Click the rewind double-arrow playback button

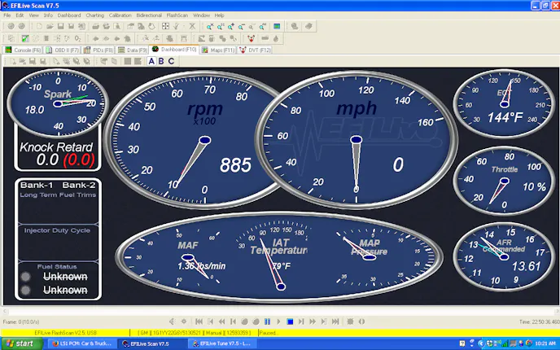(221, 322)
